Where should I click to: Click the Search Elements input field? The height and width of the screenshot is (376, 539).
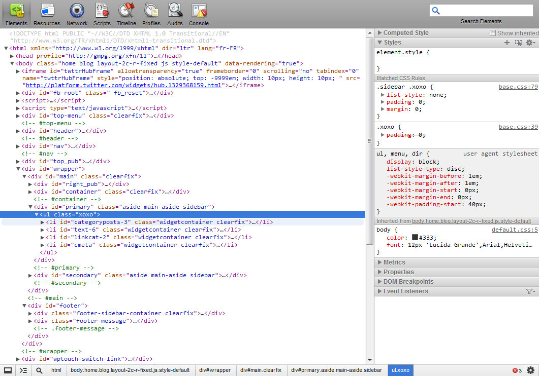[x=481, y=11]
